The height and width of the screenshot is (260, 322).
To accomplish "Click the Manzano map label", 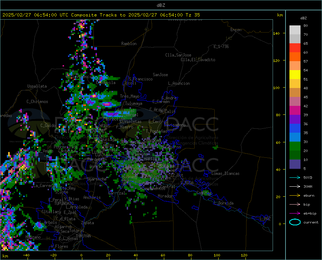I will point(33,237).
